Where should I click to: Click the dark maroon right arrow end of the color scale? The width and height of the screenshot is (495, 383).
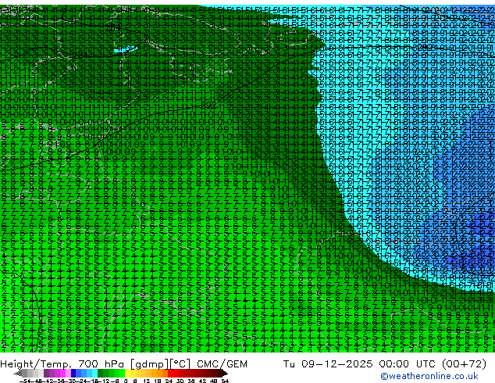[224, 373]
